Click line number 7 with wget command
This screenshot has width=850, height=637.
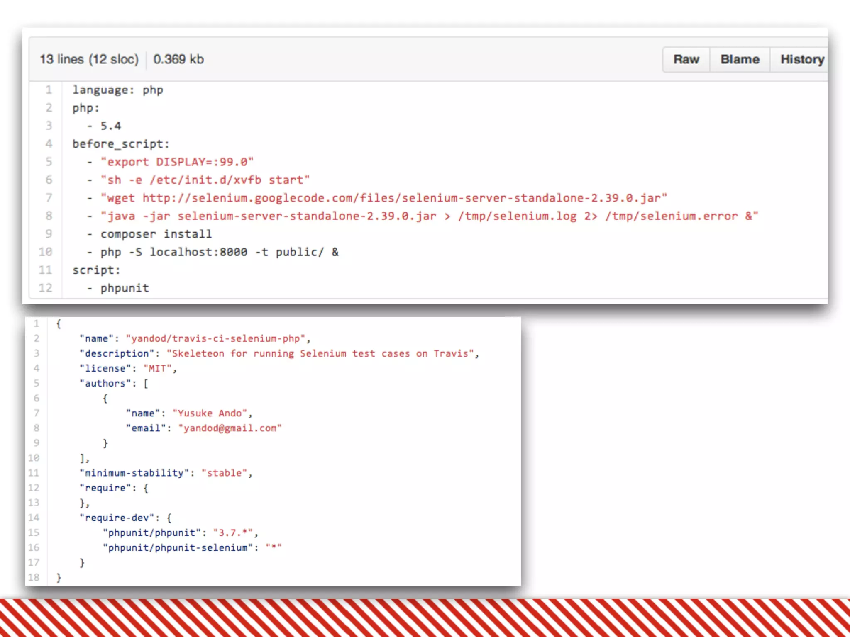(49, 198)
